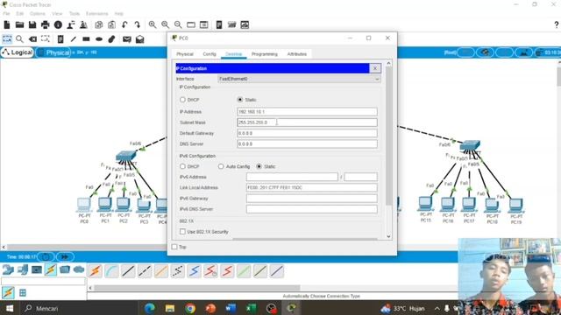Click the Power Cycle Devices button
Viewport: 561px width, 315px height.
46,256
